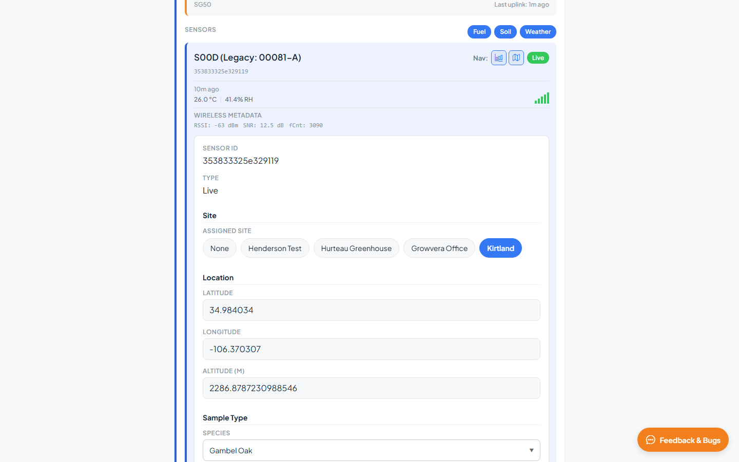Assign site to Hurteau Greenhouse
This screenshot has width=739, height=462.
coord(356,248)
